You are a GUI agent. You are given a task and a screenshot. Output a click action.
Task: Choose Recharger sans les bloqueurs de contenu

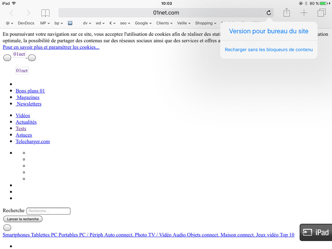tap(269, 49)
